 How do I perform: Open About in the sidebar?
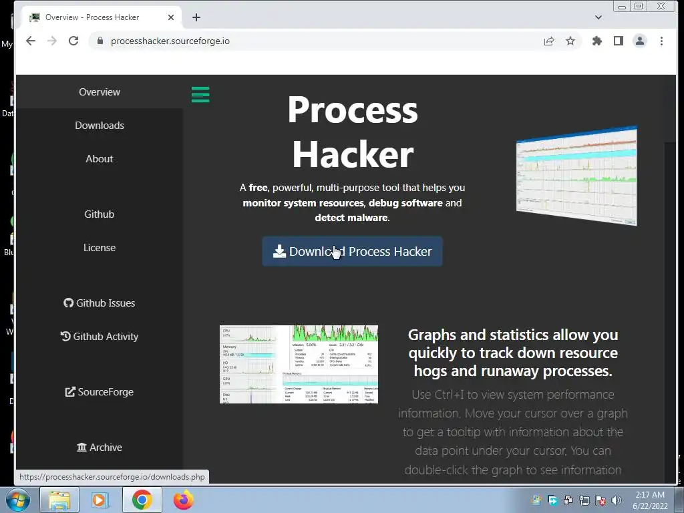[100, 159]
